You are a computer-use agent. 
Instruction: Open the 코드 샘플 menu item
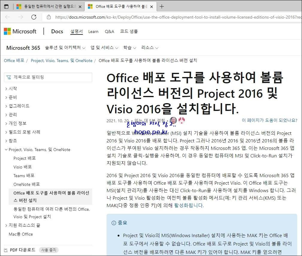point(129,31)
